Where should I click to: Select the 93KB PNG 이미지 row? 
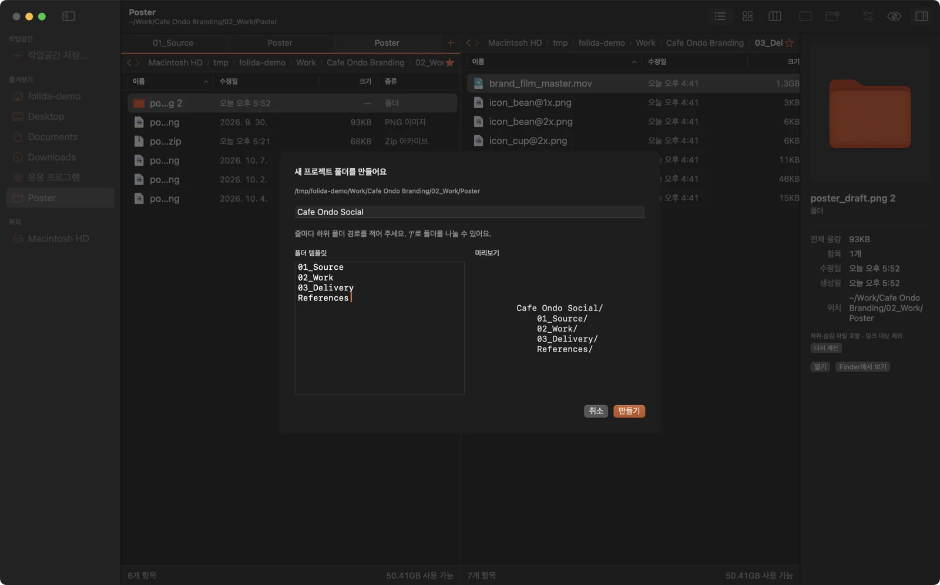(x=292, y=122)
